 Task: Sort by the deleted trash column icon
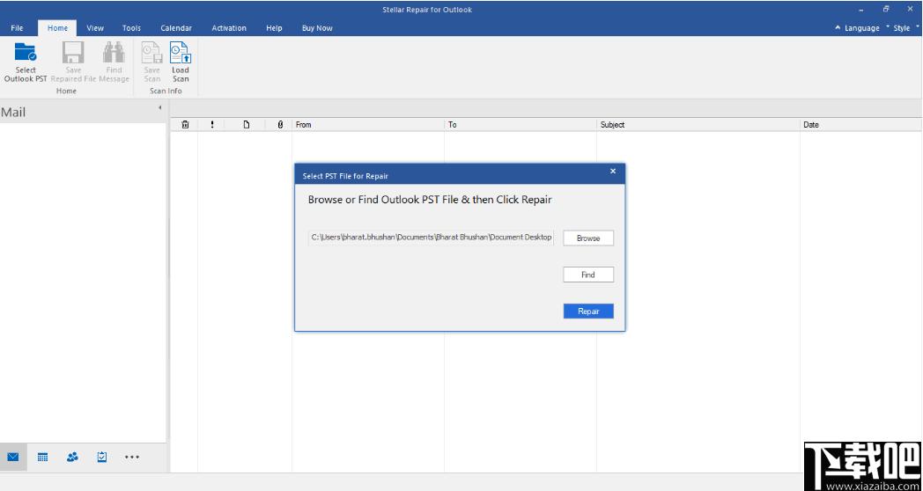pyautogui.click(x=185, y=125)
